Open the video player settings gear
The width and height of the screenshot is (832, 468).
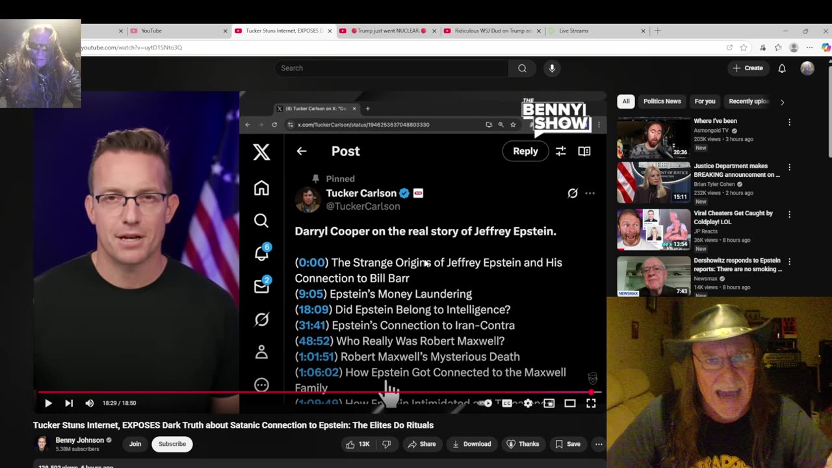click(528, 403)
